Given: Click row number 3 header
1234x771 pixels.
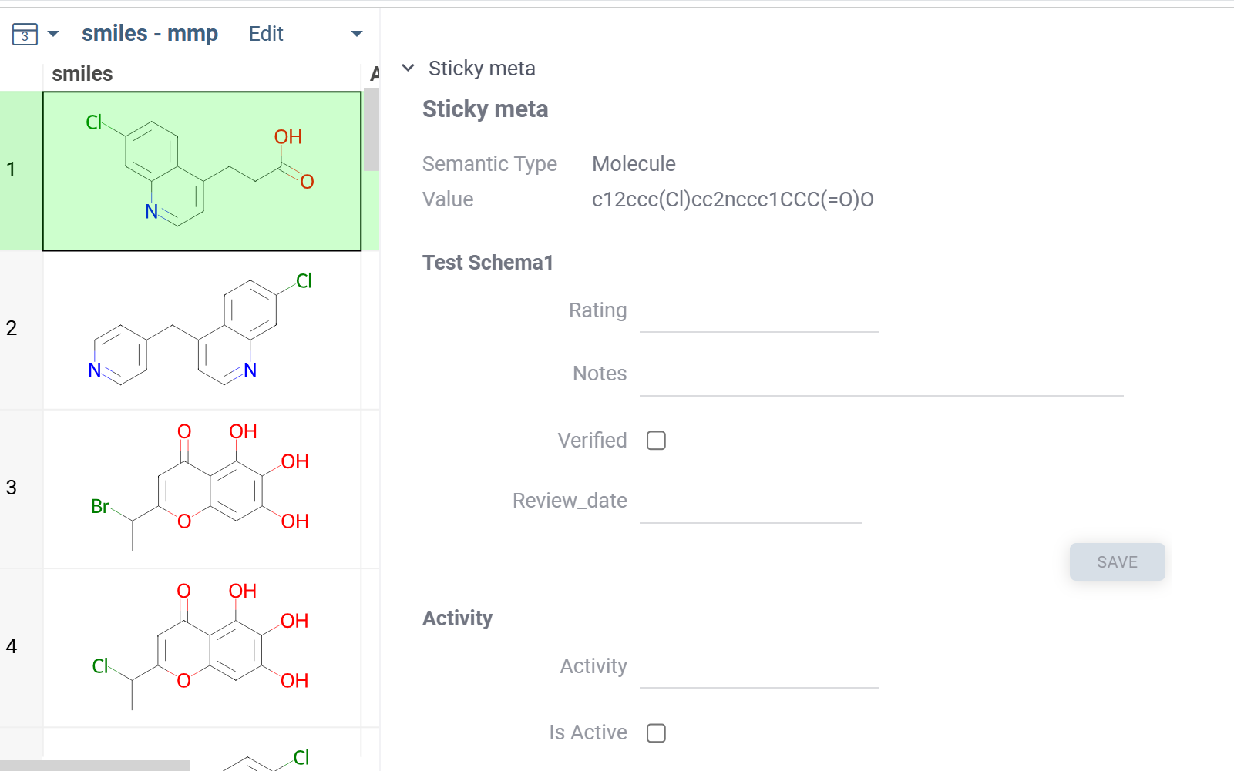Looking at the screenshot, I should coord(12,488).
